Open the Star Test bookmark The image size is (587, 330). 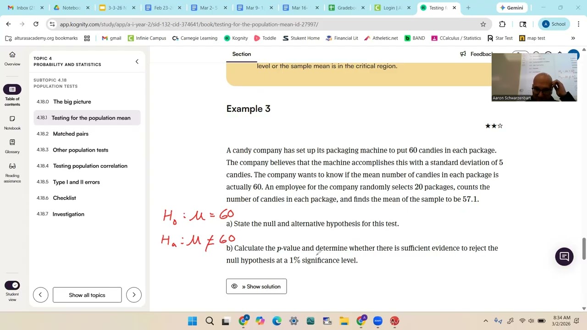click(x=500, y=38)
